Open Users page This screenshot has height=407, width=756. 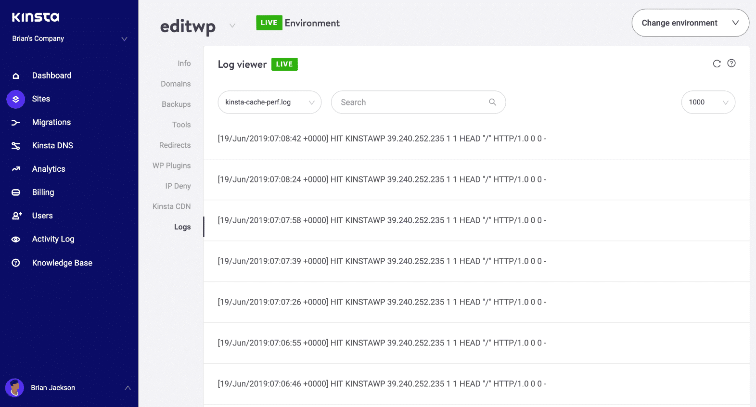(x=42, y=216)
